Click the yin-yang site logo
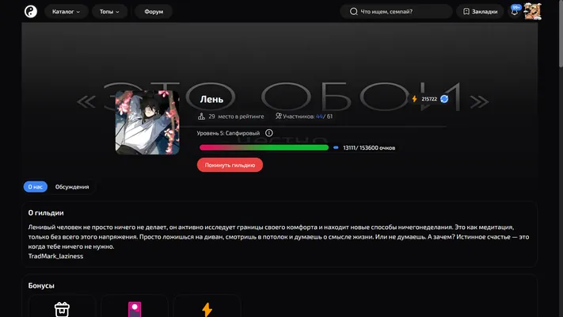563x317 pixels. 31,12
